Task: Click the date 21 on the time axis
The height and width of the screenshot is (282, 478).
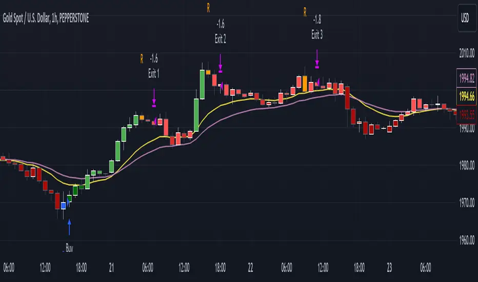Action: click(x=111, y=268)
